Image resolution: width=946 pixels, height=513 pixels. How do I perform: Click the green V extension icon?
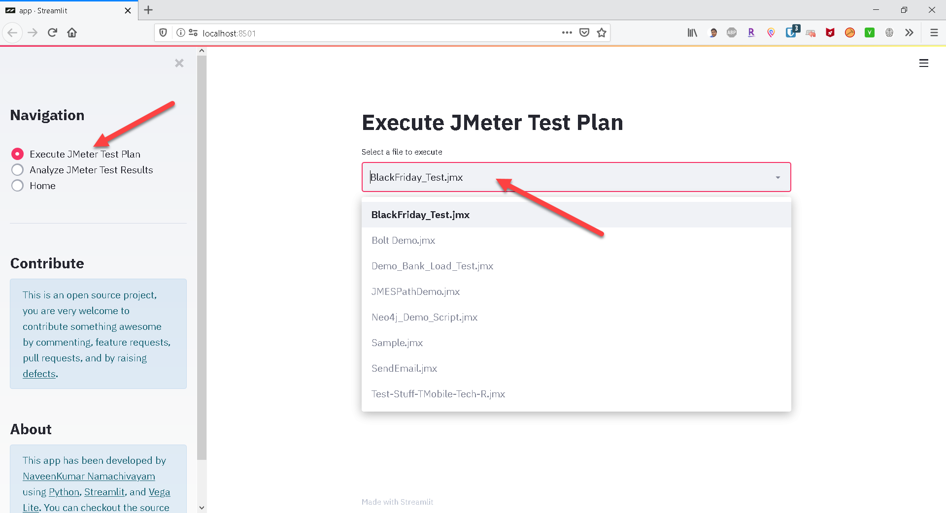pos(870,33)
